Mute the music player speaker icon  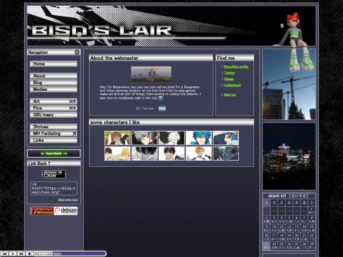(29, 254)
